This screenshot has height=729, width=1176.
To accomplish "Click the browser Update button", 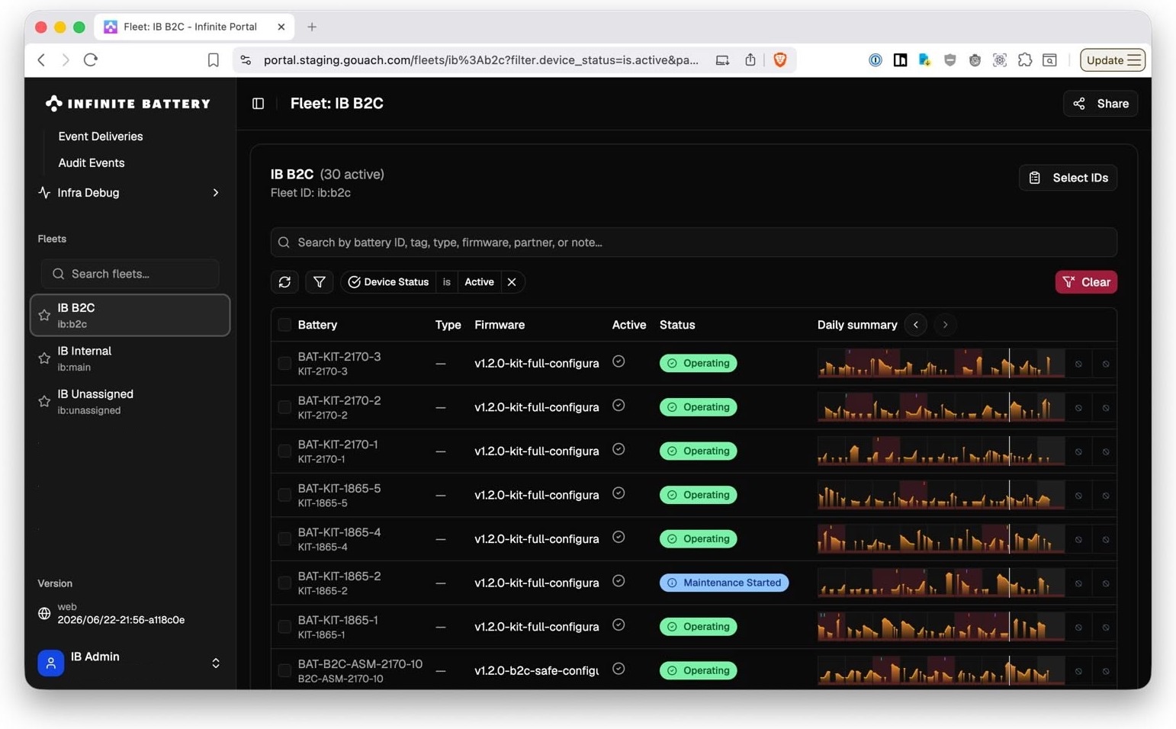I will point(1113,59).
